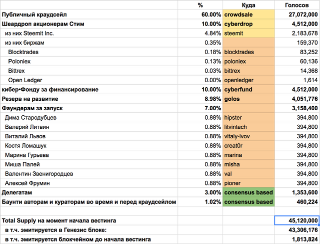The width and height of the screenshot is (320, 244).
Task: Select the 'litvintech' account cell
Action: point(248,127)
